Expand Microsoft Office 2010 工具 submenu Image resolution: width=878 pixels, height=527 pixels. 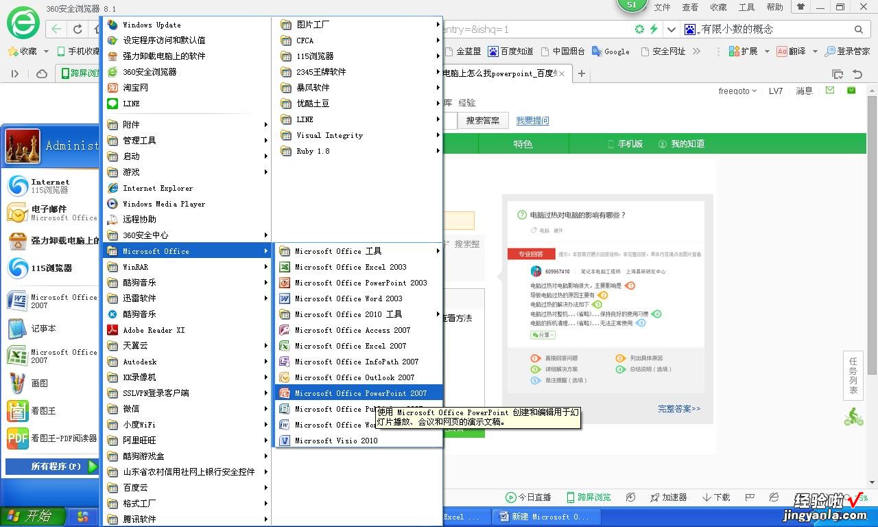pos(359,314)
